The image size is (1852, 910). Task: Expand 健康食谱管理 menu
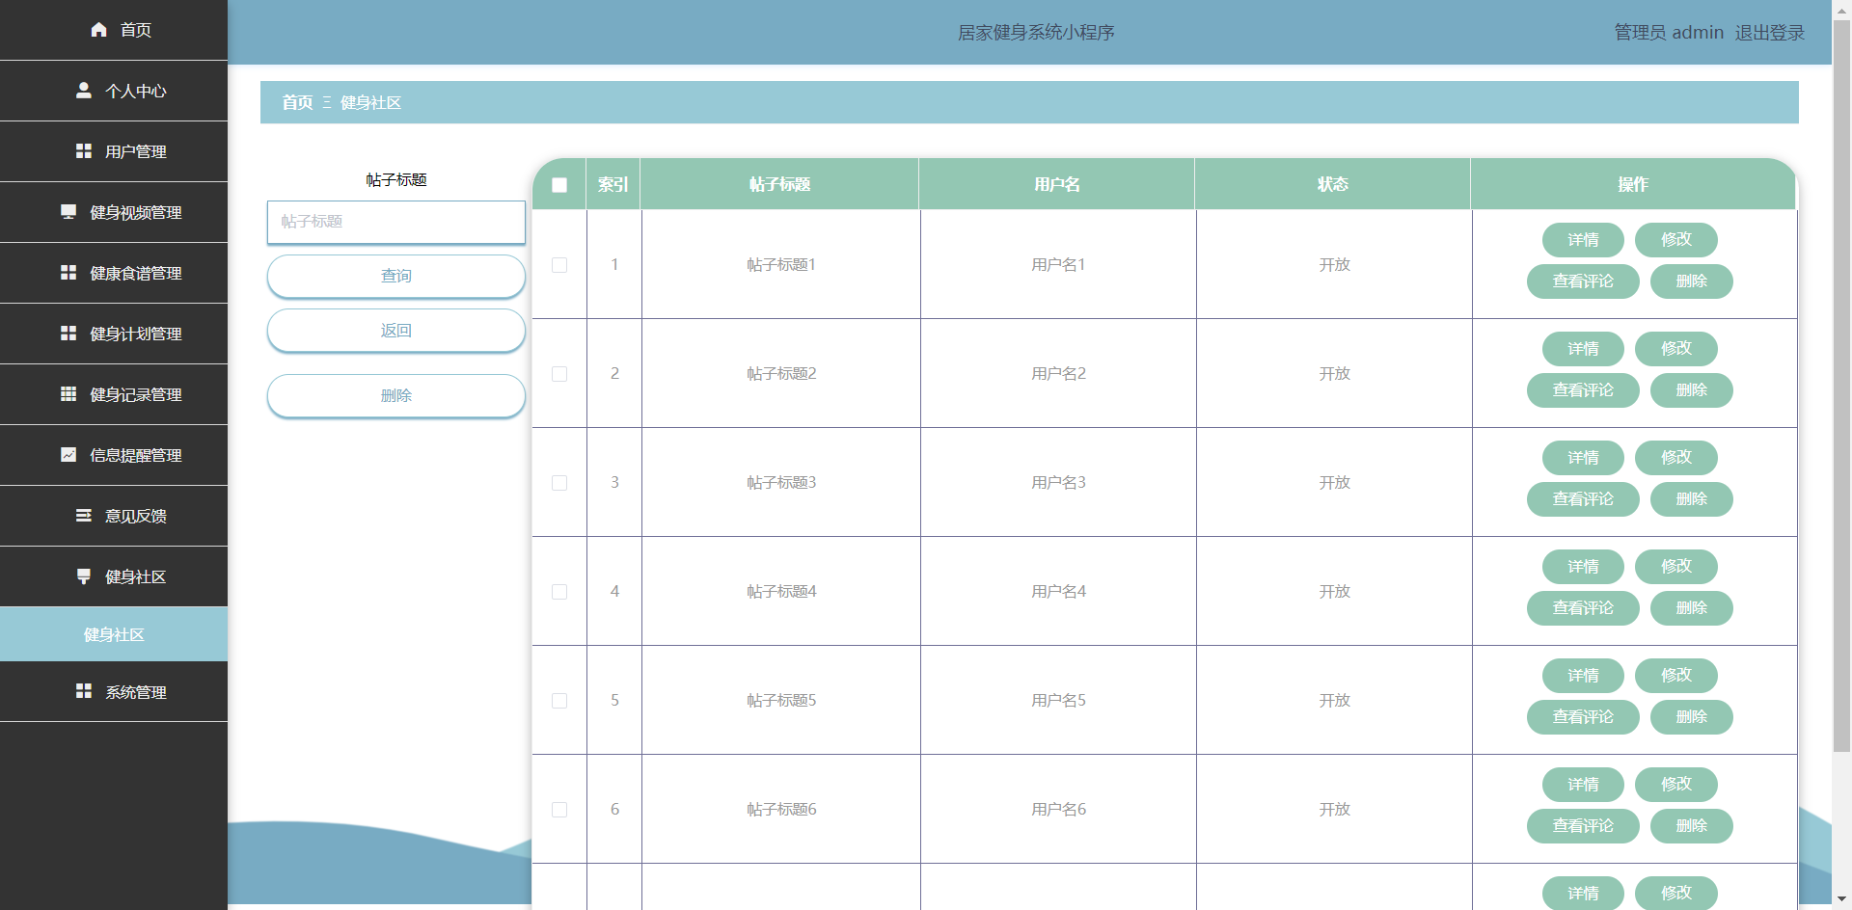click(x=114, y=273)
